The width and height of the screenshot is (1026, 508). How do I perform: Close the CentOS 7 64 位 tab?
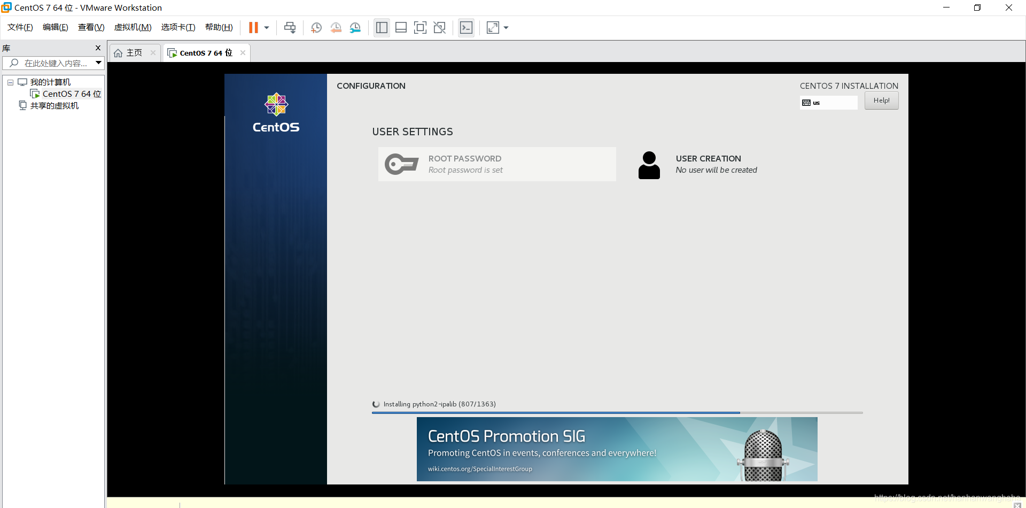[x=243, y=53]
